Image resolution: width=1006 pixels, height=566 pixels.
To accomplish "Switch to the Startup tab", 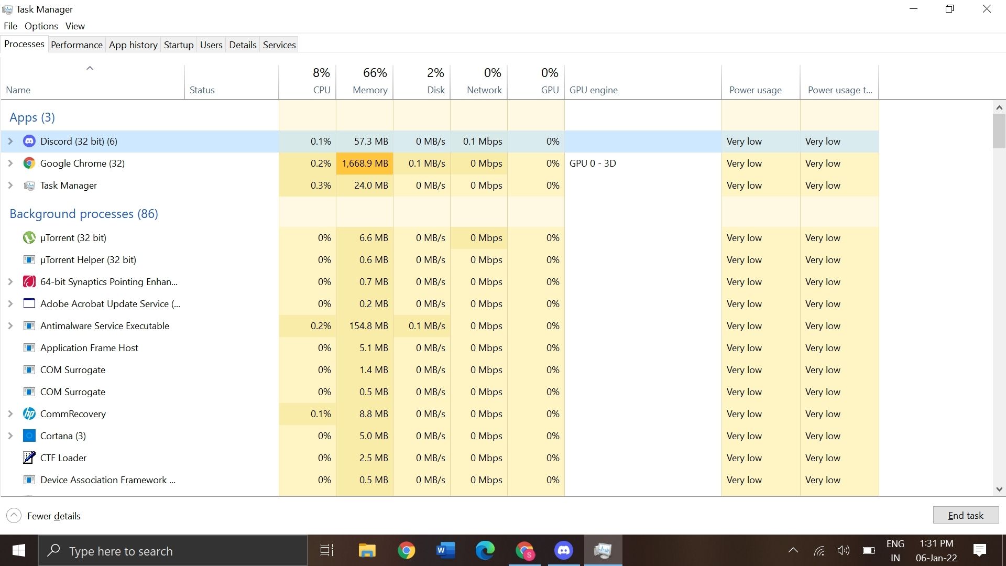I will click(x=179, y=45).
